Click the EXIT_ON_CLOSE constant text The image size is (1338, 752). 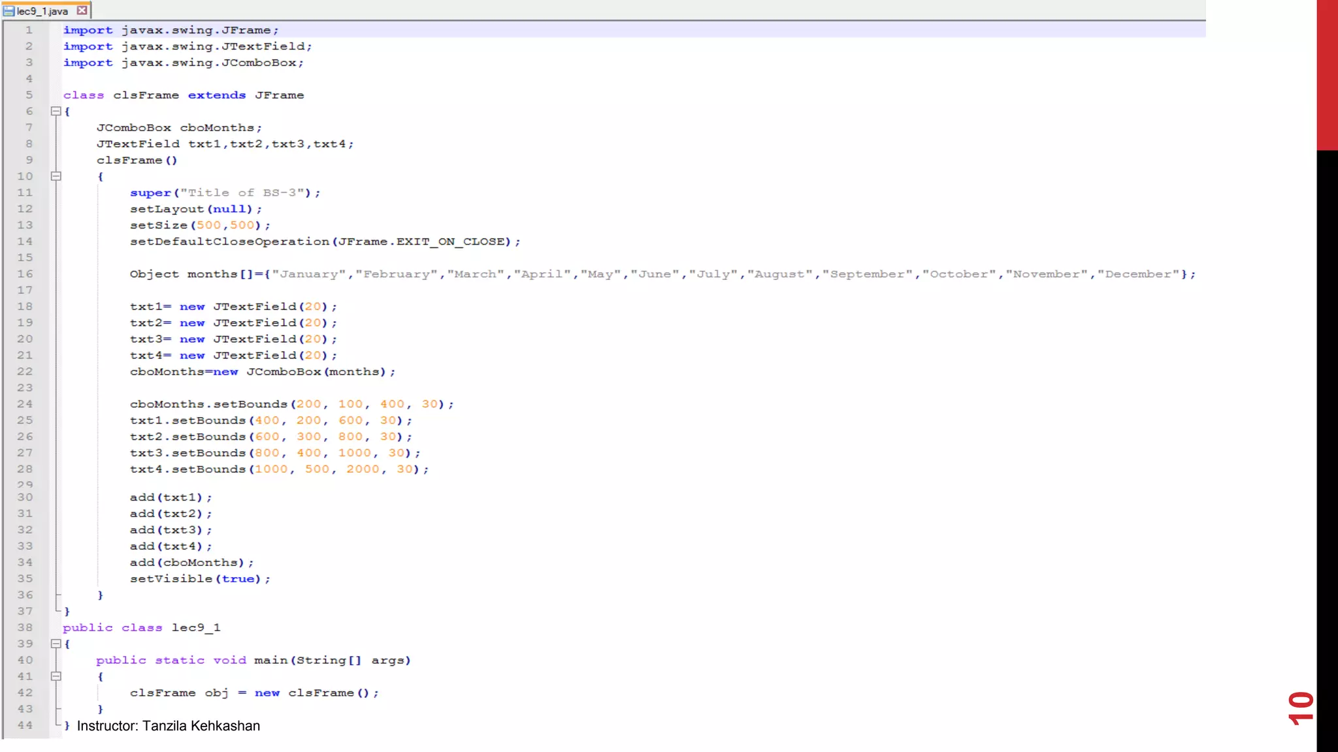point(449,242)
